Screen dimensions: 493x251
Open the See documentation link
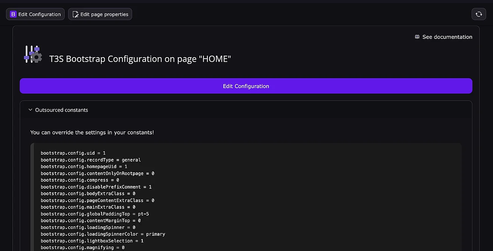(447, 37)
